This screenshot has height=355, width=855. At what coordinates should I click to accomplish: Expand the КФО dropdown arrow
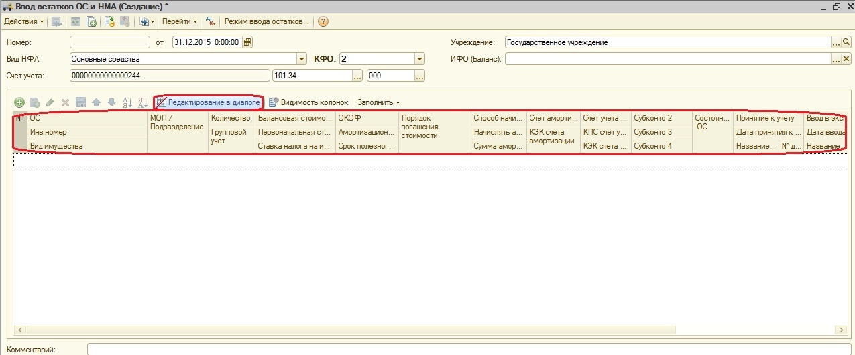pyautogui.click(x=420, y=59)
